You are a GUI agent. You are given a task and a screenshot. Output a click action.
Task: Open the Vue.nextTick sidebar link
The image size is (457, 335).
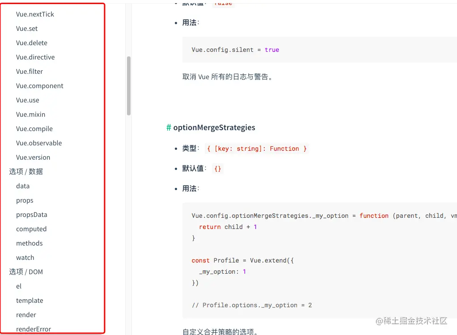tap(35, 14)
